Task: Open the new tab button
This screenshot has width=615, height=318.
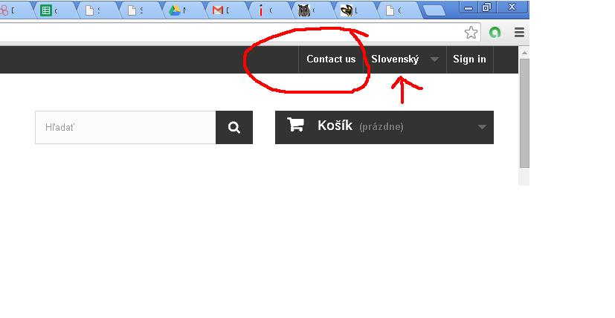Action: (x=434, y=11)
